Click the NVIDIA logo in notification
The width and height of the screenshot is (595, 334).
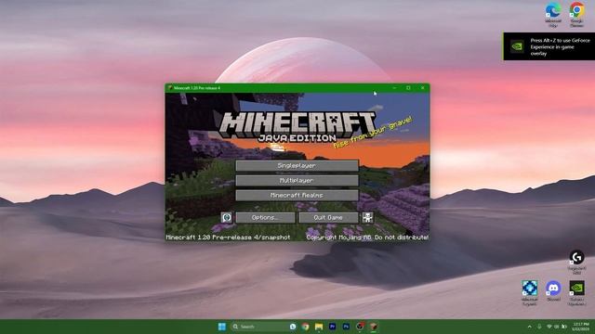pos(517,46)
